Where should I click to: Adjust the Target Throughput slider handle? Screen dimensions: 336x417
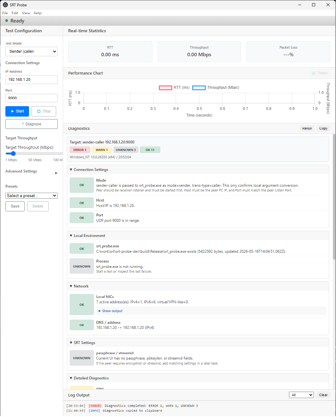(13, 154)
